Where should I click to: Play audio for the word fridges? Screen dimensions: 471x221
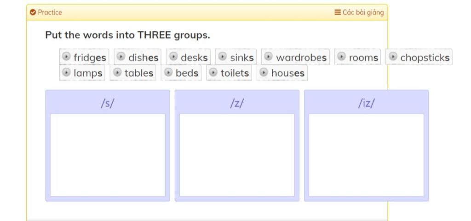click(x=66, y=56)
